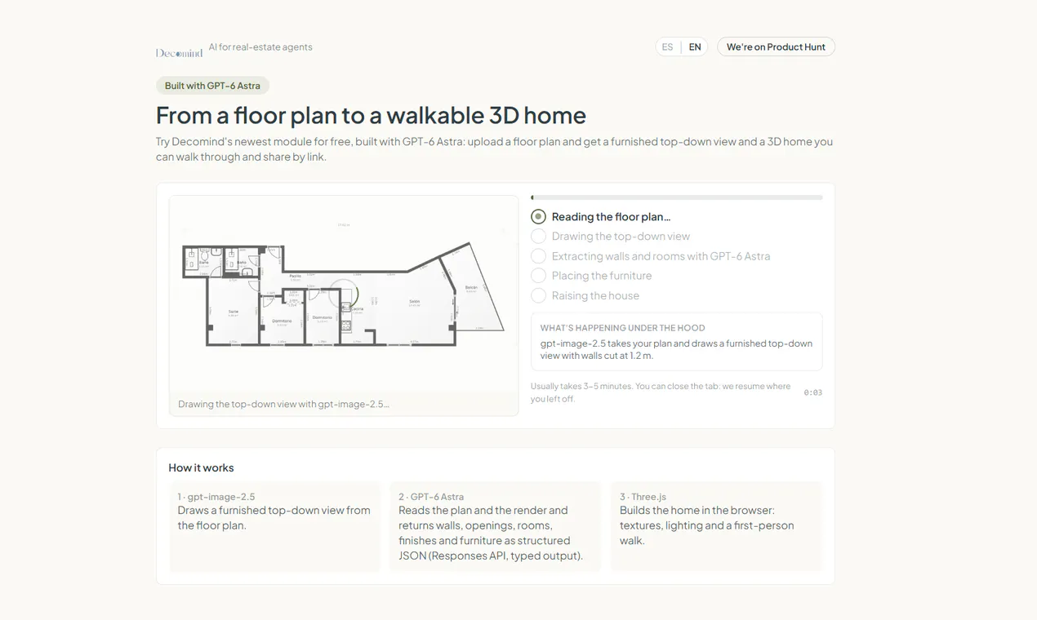Select the Reading the floor plan step indicator

[x=538, y=217]
